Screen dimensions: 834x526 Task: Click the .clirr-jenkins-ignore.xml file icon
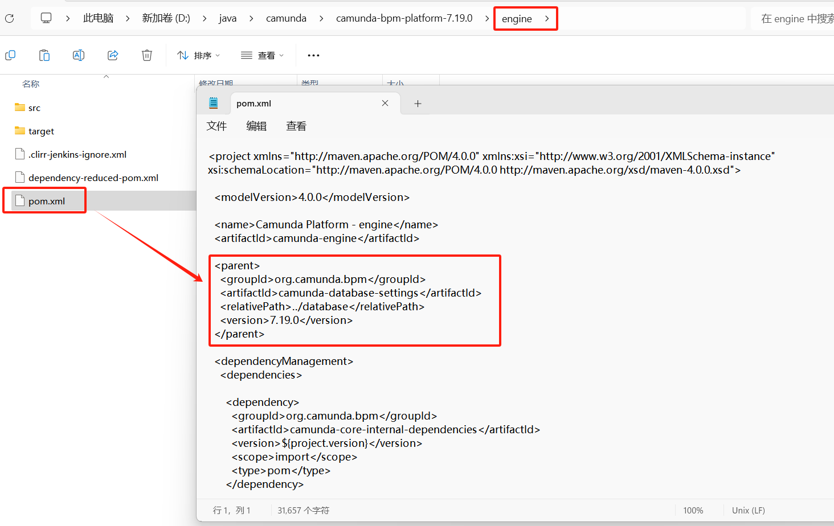coord(20,154)
